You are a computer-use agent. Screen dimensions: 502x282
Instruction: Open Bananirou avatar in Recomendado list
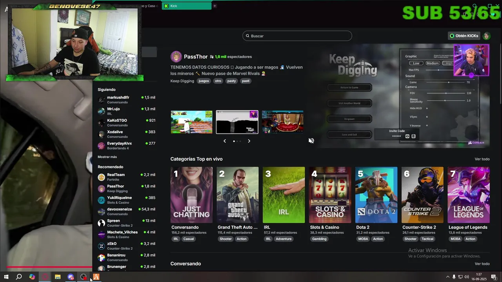tap(102, 257)
